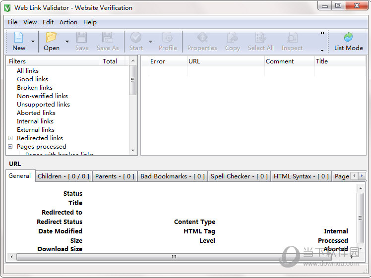Select the Unsupported links filter

(43, 104)
